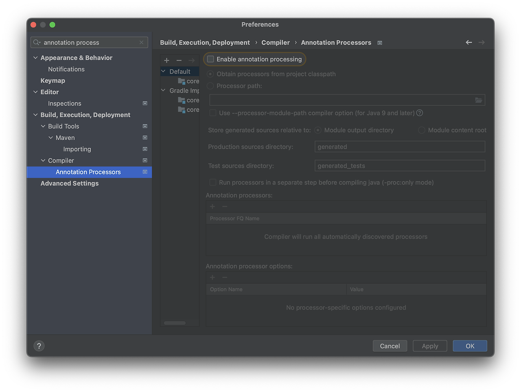Click the project icon on Build Tools row
The width and height of the screenshot is (521, 392).
pyautogui.click(x=145, y=126)
